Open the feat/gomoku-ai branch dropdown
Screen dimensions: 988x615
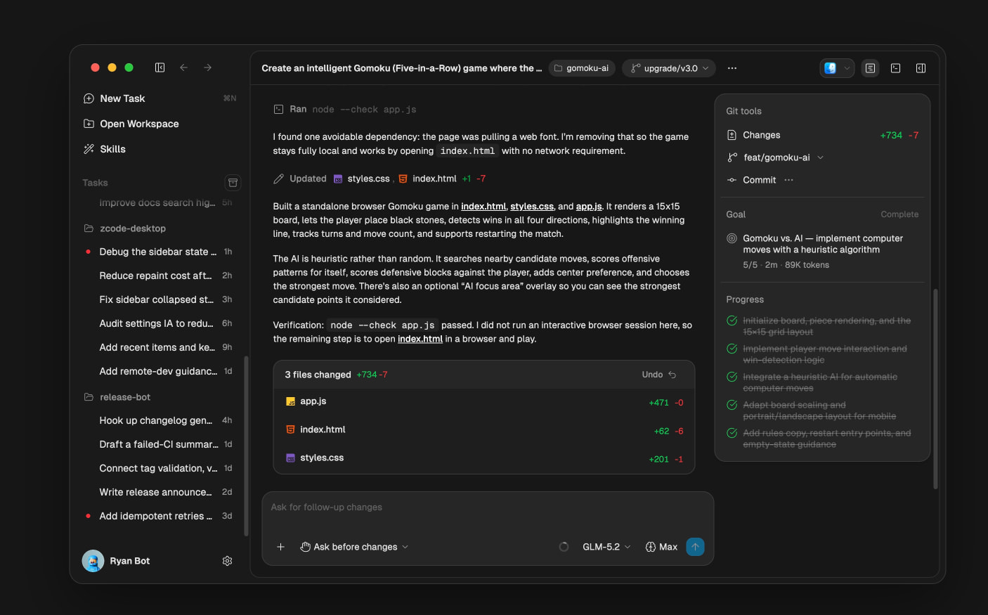point(775,157)
